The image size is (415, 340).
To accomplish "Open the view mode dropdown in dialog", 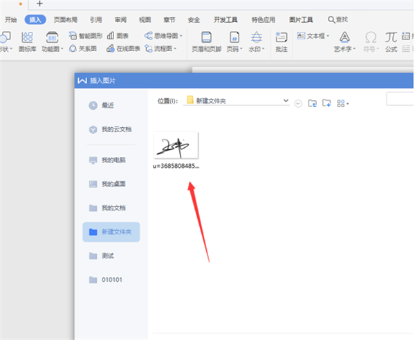I will 342,103.
